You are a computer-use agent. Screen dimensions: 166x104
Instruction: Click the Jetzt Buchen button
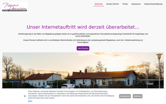click(x=83, y=48)
